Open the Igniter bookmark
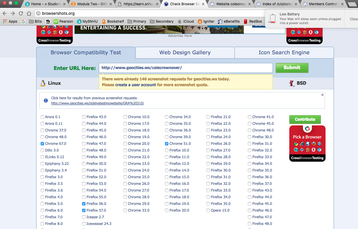The image size is (358, 229). pyautogui.click(x=206, y=21)
